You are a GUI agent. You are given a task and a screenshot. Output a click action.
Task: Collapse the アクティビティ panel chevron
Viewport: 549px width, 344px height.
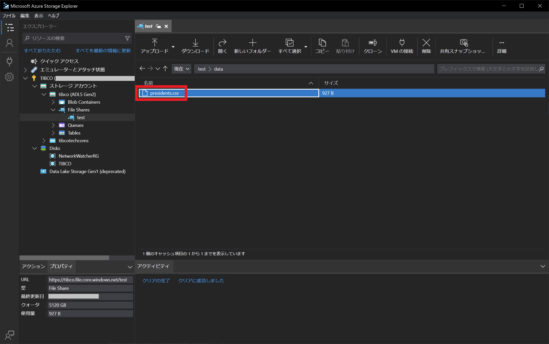543,266
